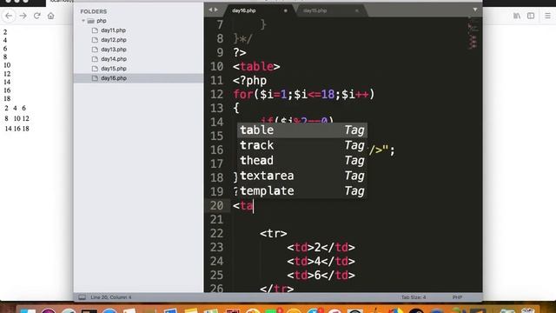Open day14.php in the sidebar
556x313 pixels.
coord(114,59)
